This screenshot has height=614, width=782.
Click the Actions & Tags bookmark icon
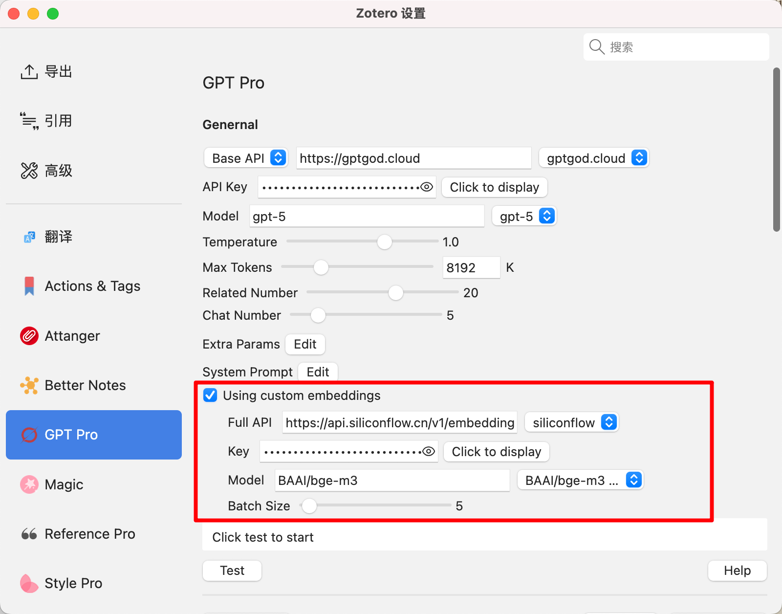point(29,286)
